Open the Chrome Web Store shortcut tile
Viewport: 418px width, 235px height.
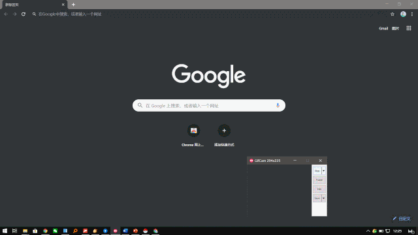(193, 135)
